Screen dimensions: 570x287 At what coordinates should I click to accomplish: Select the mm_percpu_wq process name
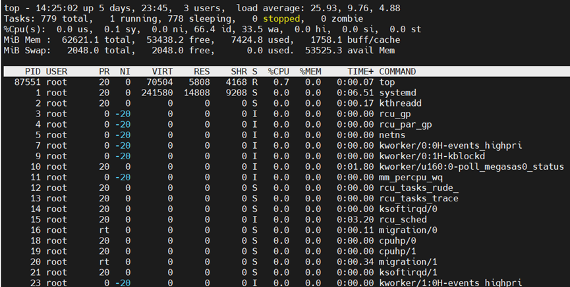pos(411,177)
